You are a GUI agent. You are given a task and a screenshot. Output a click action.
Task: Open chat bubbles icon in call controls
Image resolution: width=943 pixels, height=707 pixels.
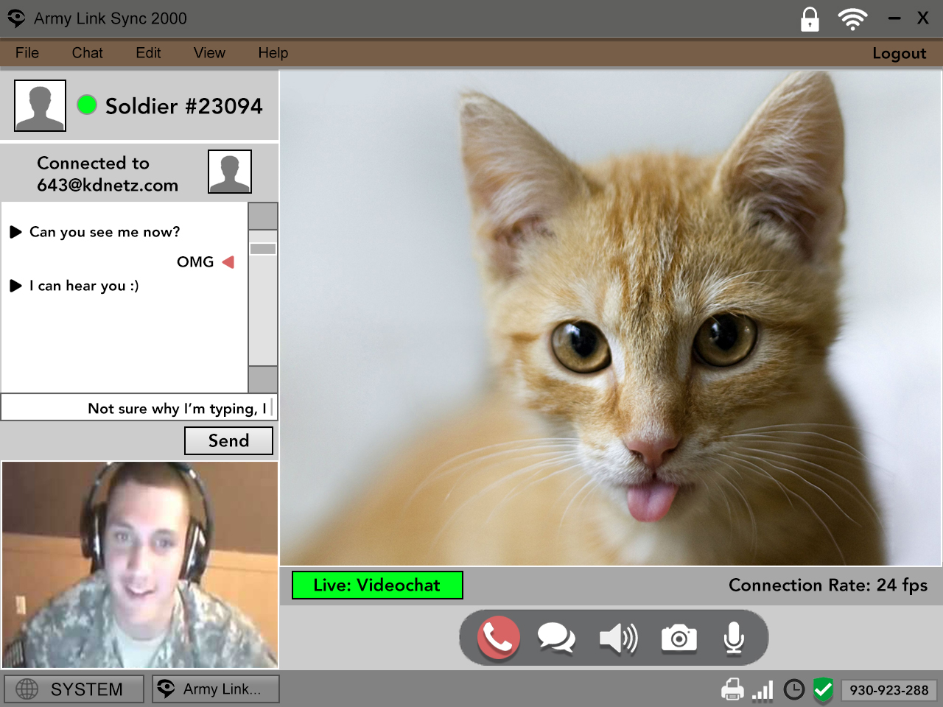[556, 638]
